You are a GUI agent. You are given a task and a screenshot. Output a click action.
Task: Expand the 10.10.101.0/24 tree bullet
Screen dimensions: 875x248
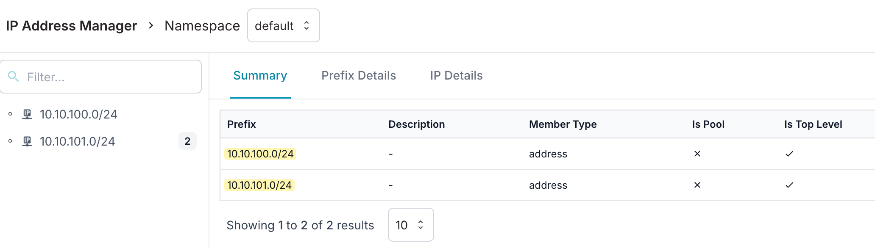(10, 141)
